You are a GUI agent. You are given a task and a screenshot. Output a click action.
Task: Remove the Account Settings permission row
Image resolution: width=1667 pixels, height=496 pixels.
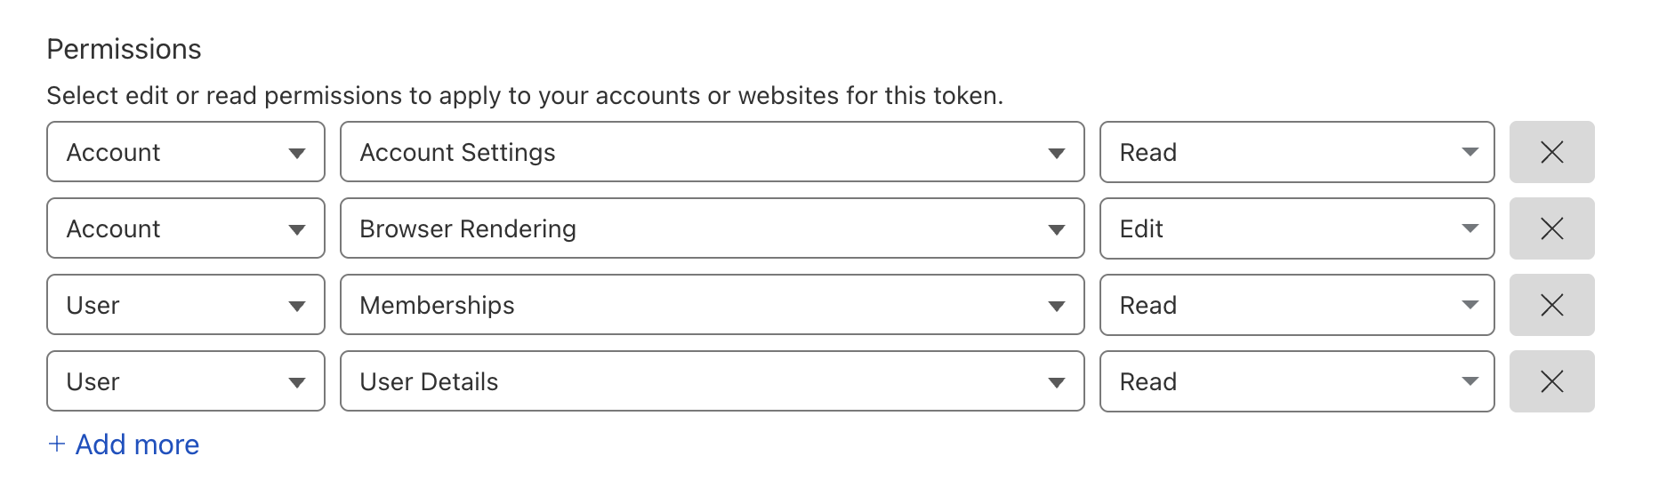click(x=1551, y=152)
